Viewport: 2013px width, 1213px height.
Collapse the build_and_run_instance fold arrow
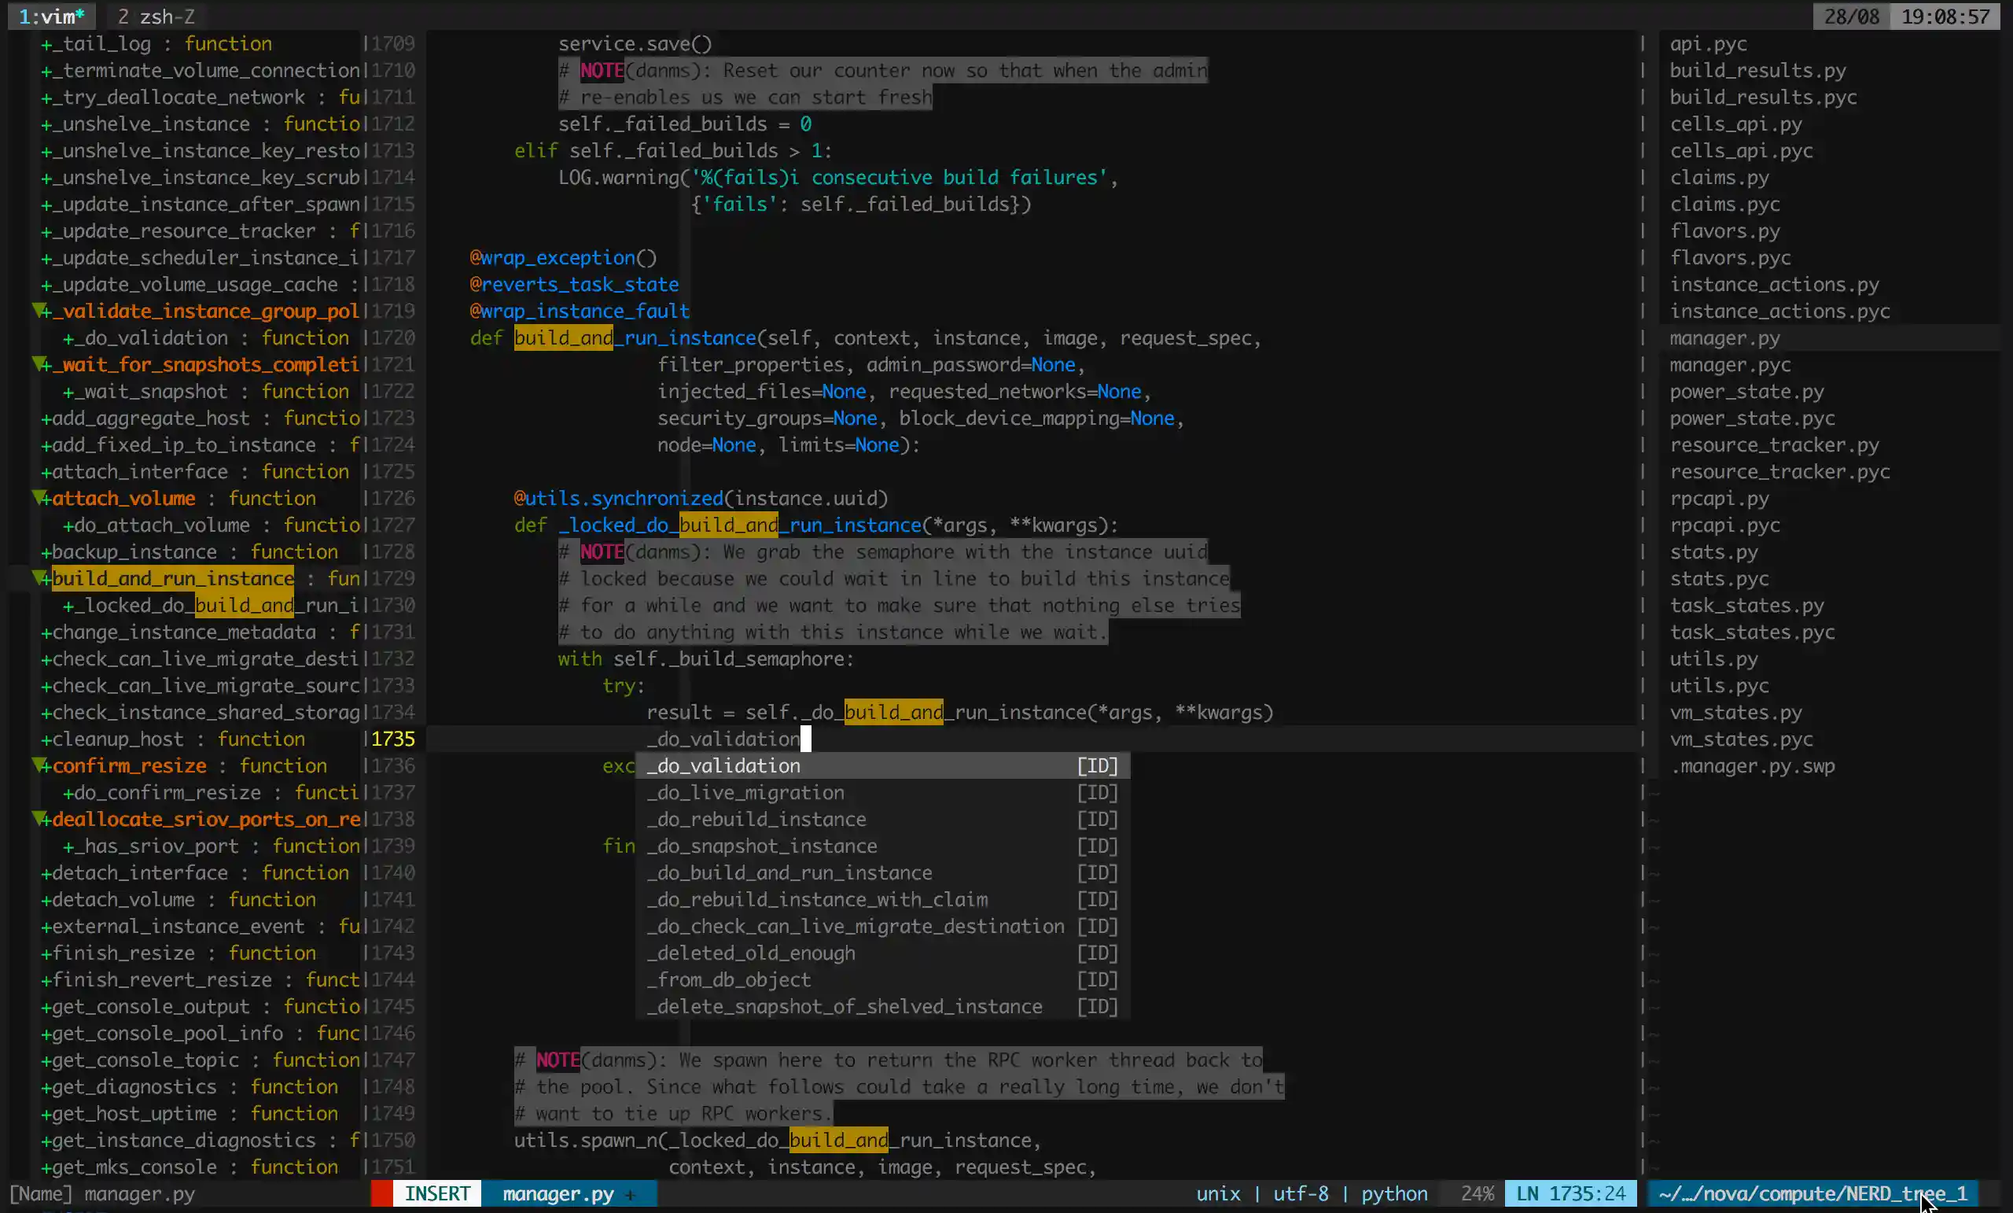click(x=39, y=578)
